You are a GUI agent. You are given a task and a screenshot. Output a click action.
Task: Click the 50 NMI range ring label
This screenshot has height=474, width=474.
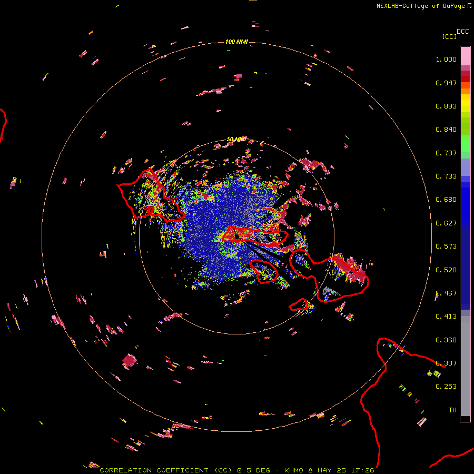pos(236,139)
